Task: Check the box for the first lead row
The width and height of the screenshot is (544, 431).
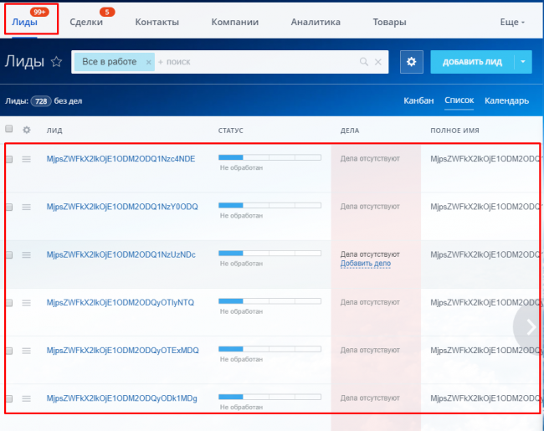Action: [x=9, y=159]
